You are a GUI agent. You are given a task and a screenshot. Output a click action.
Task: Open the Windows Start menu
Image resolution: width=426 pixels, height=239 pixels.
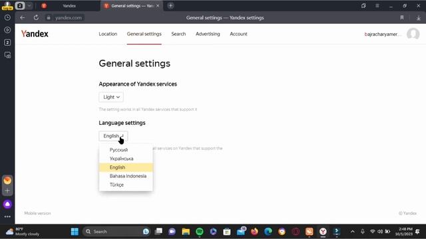click(x=75, y=232)
